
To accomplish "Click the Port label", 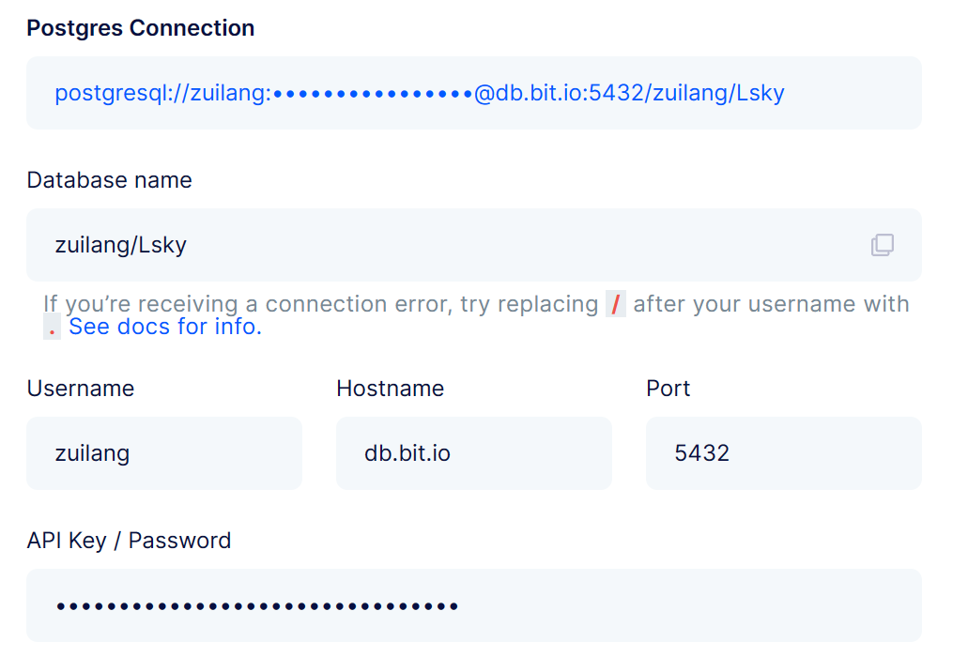I will (668, 388).
